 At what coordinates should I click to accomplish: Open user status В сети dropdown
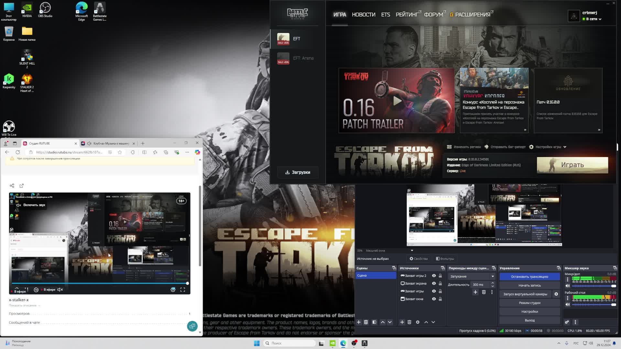pyautogui.click(x=592, y=19)
